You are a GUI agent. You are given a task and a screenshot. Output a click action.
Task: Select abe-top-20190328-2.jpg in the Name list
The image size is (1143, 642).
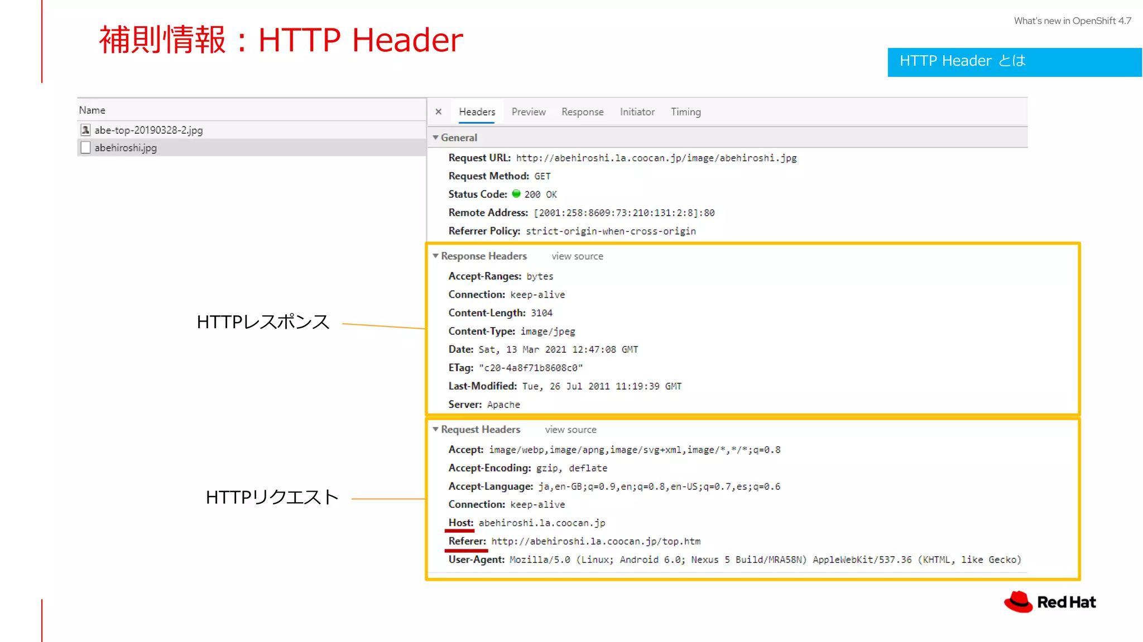252,130
